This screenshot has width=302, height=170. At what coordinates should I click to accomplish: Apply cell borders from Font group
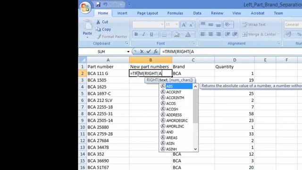coord(164,34)
